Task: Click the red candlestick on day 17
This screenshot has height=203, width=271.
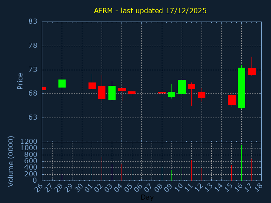Action: point(252,71)
